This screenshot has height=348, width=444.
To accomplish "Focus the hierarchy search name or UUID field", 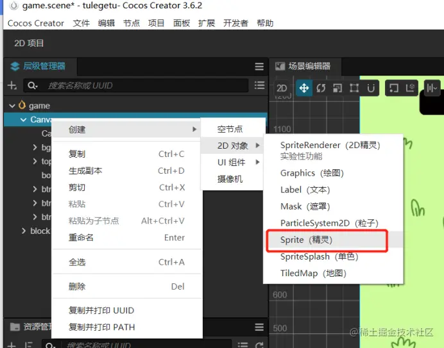I will [136, 85].
